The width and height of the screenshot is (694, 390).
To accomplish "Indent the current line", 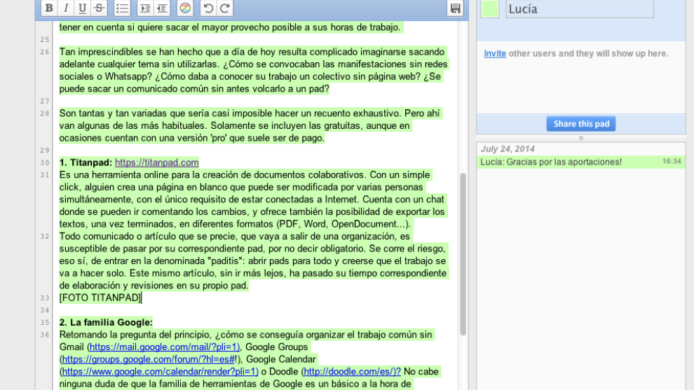I will point(145,8).
